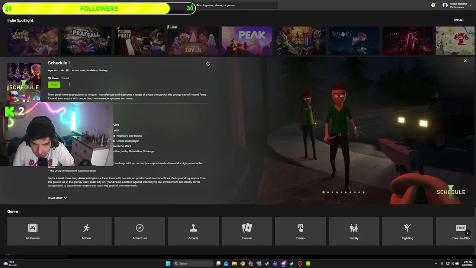Image resolution: width=476 pixels, height=268 pixels.
Task: Open the Heave Ho 2 game thumbnail
Action: coord(456,41)
